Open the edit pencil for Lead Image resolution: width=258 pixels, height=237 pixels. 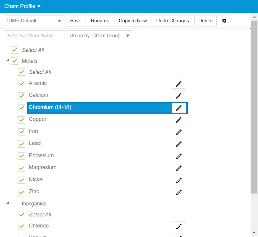click(x=179, y=144)
